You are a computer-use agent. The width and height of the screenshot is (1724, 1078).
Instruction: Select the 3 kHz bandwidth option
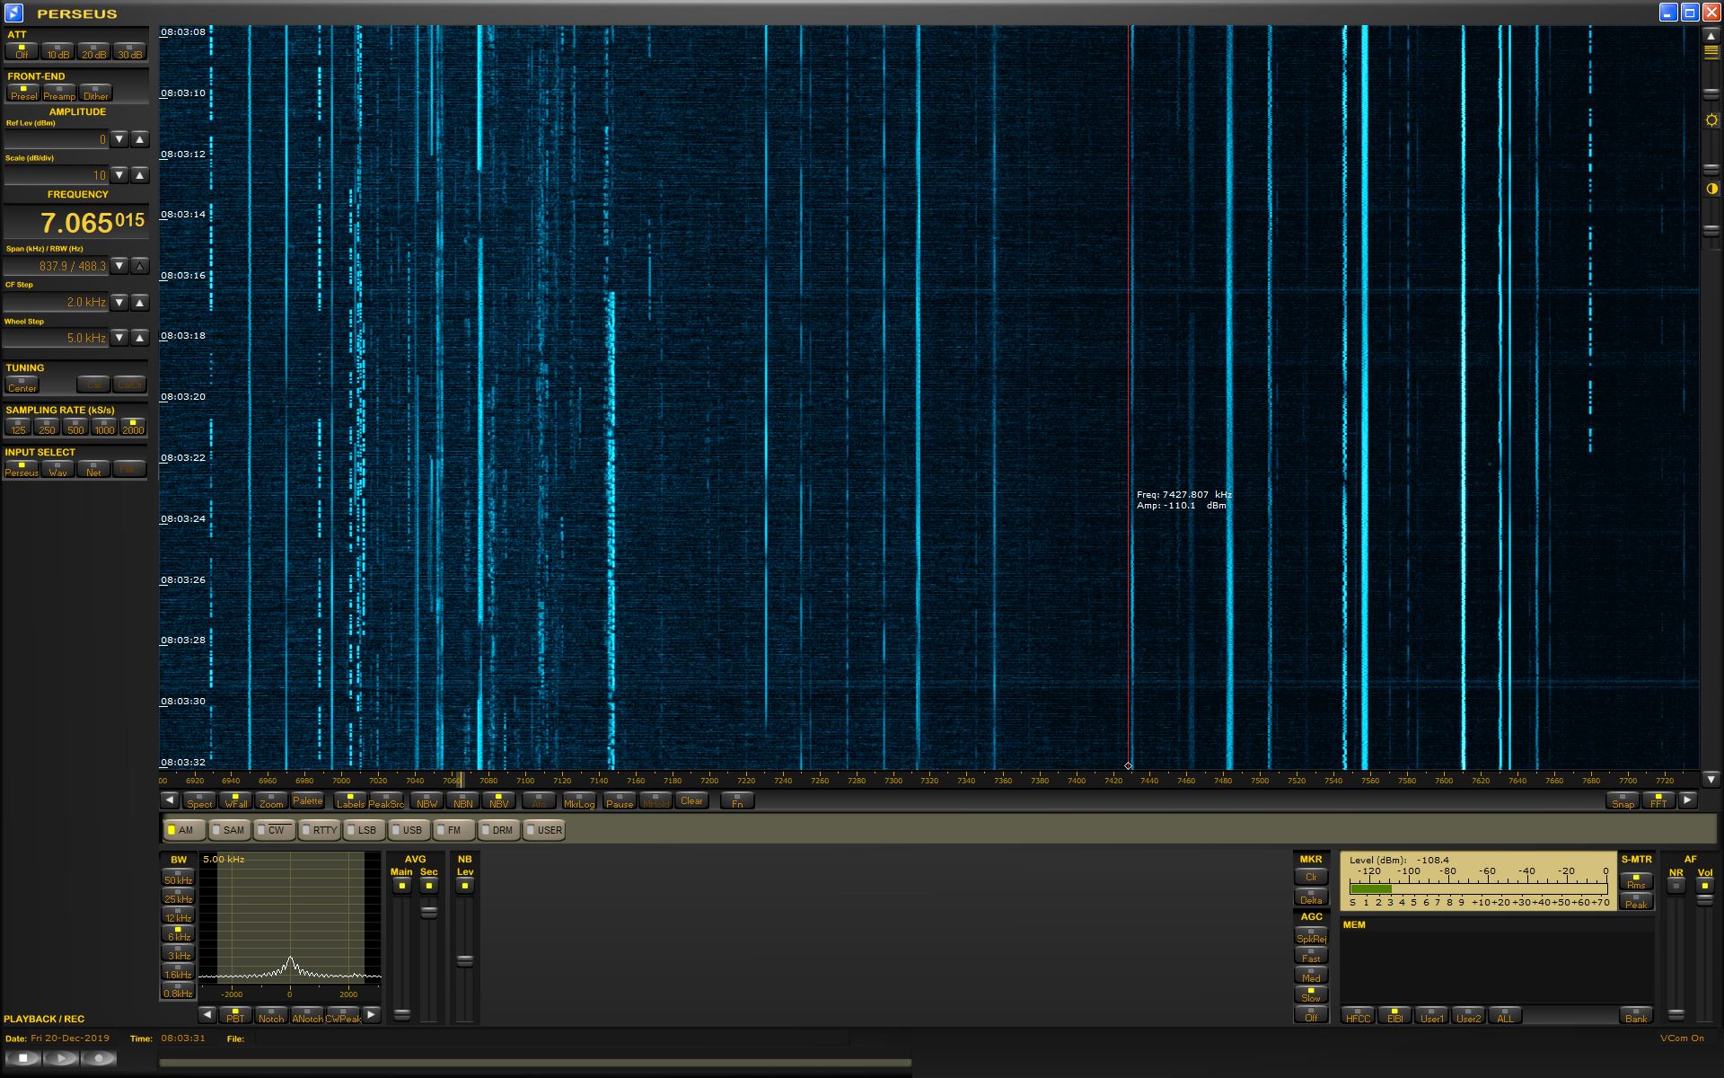pos(178,954)
